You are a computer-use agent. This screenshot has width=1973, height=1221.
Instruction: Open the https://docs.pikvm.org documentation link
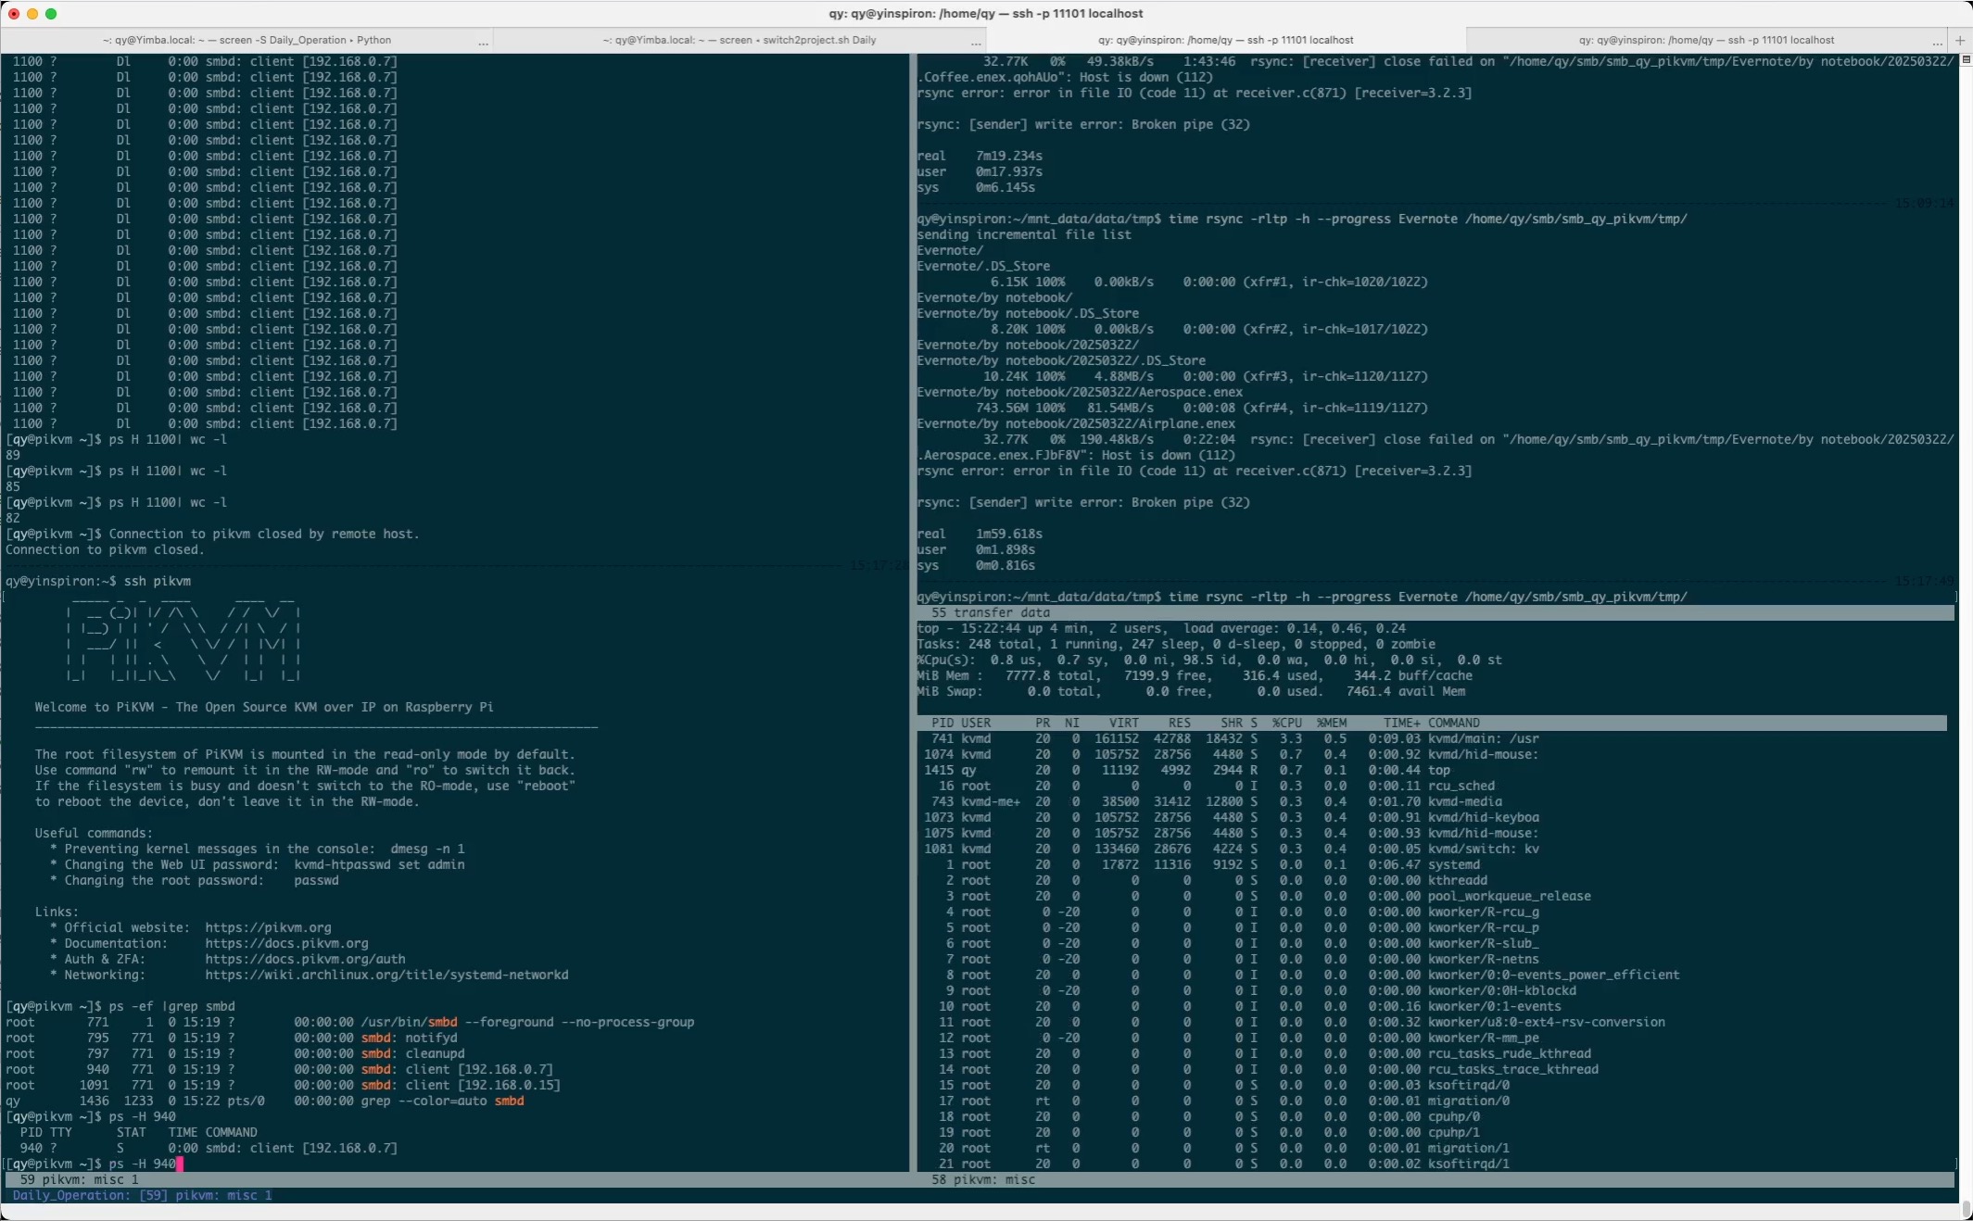286,943
